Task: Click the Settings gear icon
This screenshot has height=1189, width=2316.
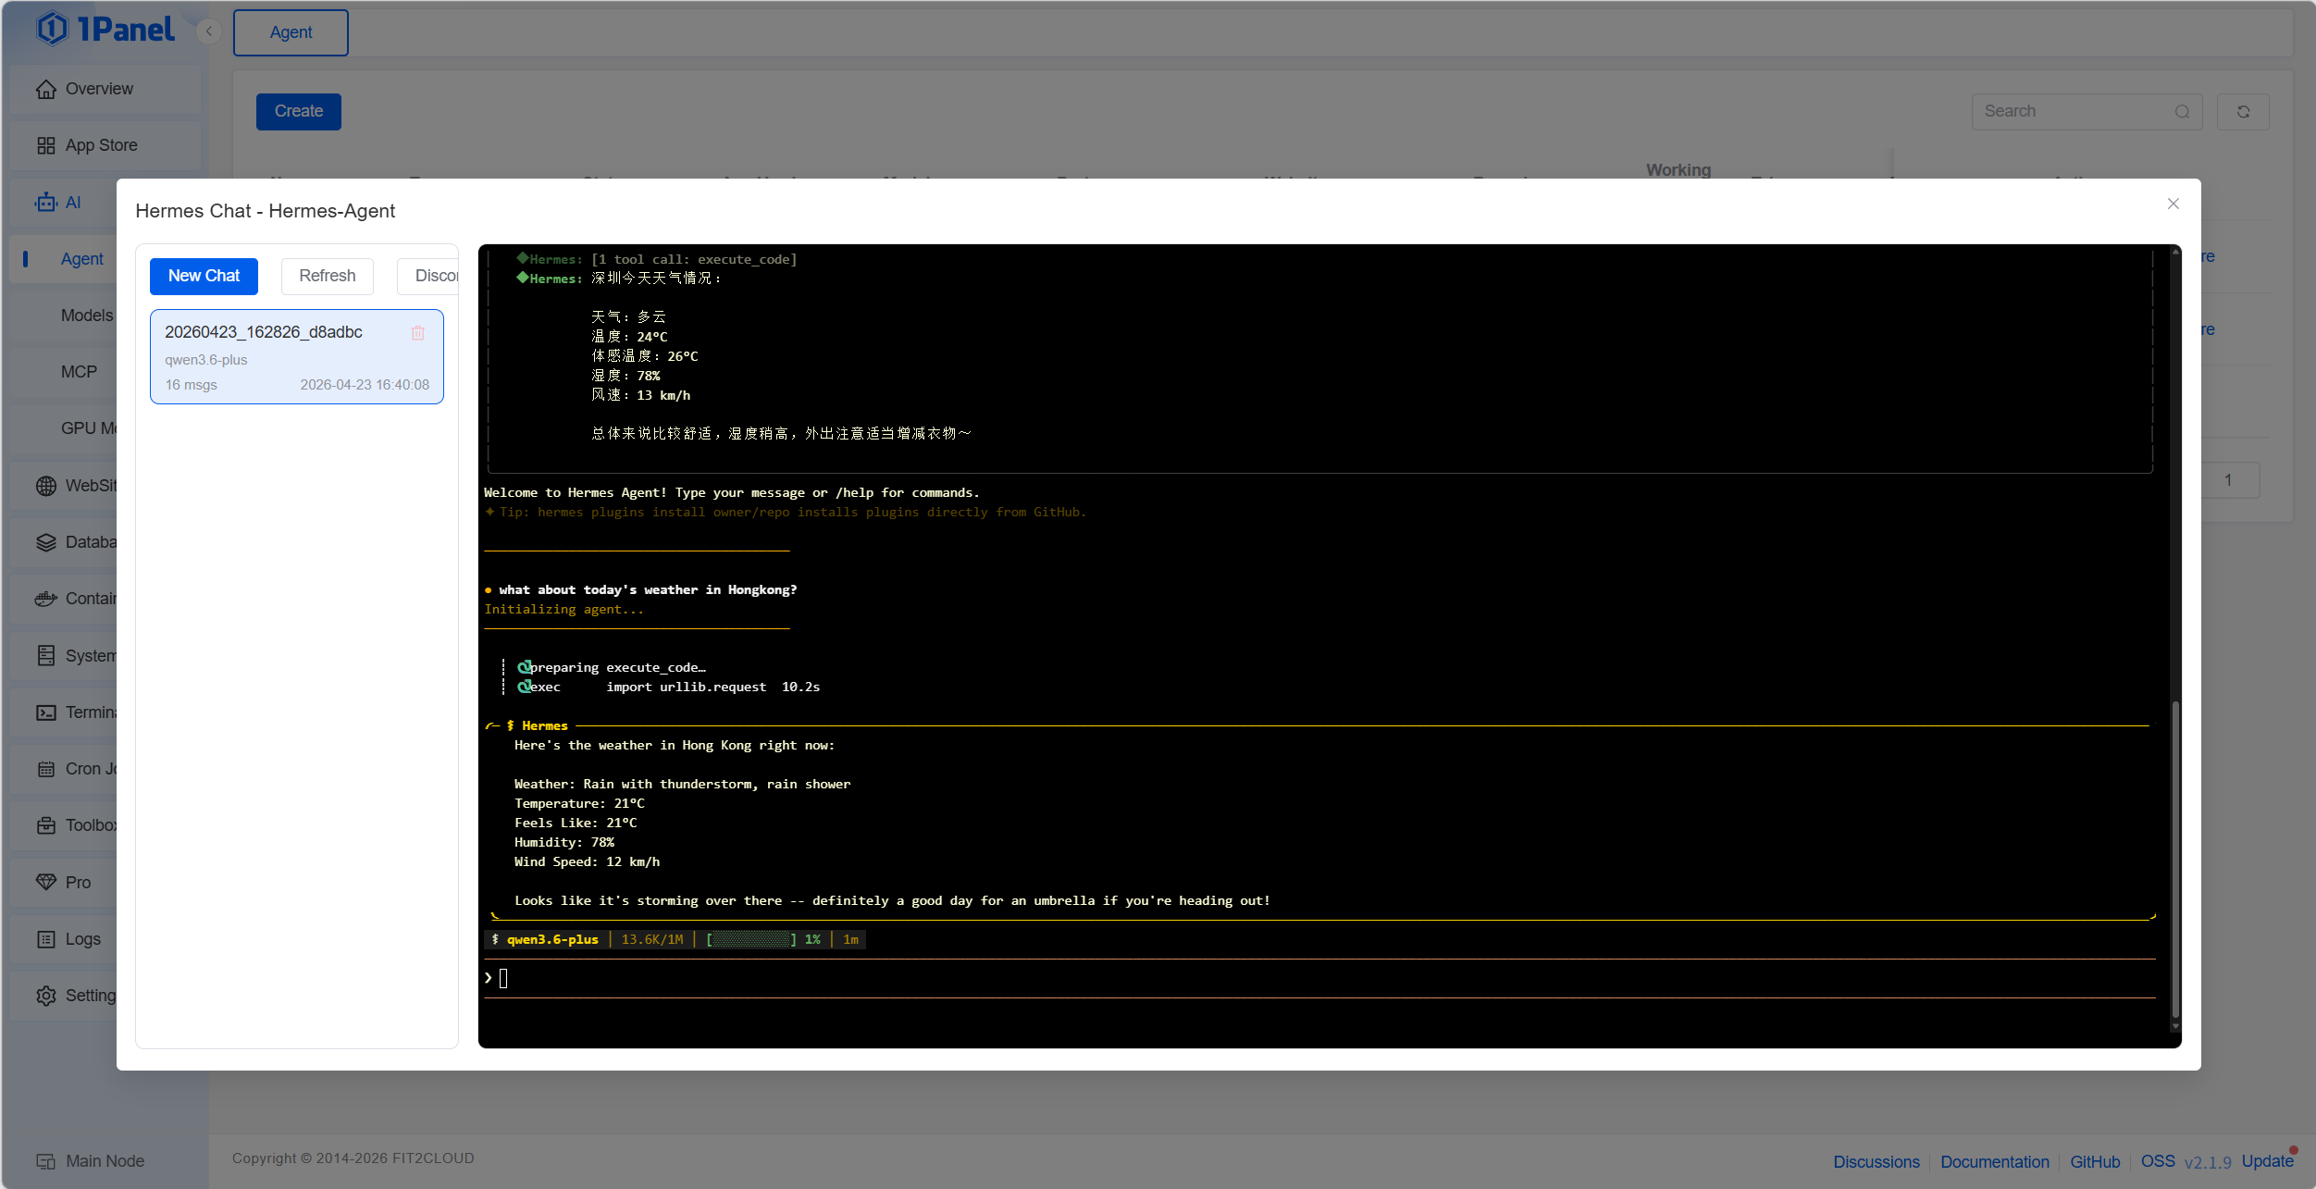Action: [46, 996]
